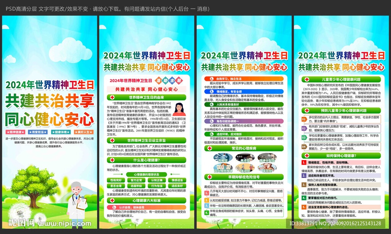Click the green 03 number badge

pyautogui.click(x=304, y=138)
